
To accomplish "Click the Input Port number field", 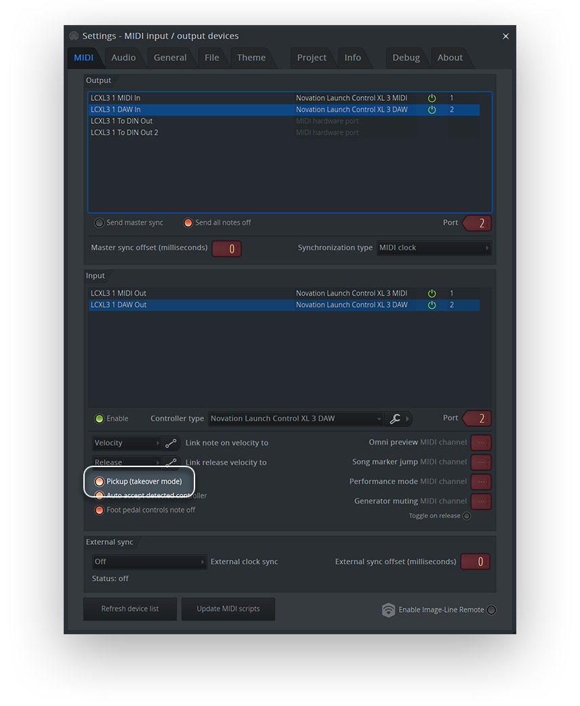I will pos(478,419).
